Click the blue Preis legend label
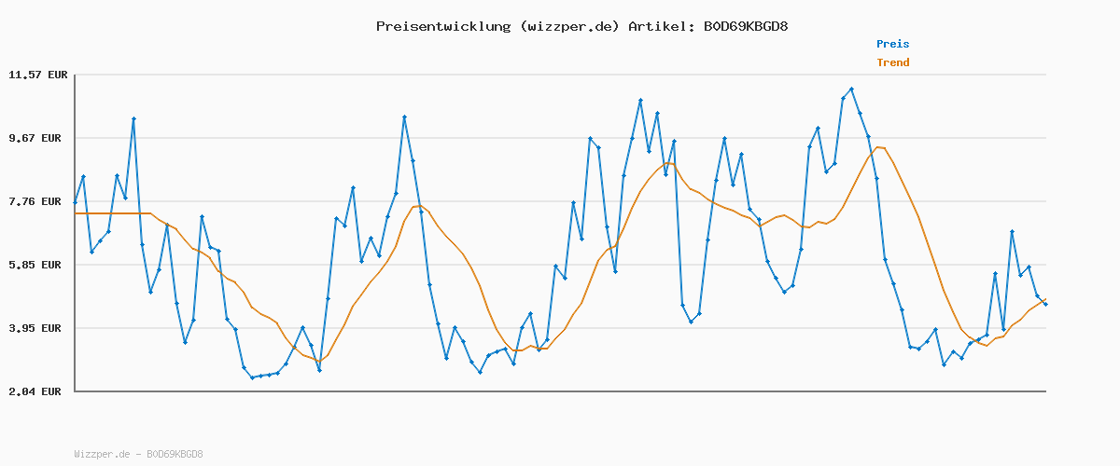This screenshot has width=1120, height=466. [x=892, y=44]
